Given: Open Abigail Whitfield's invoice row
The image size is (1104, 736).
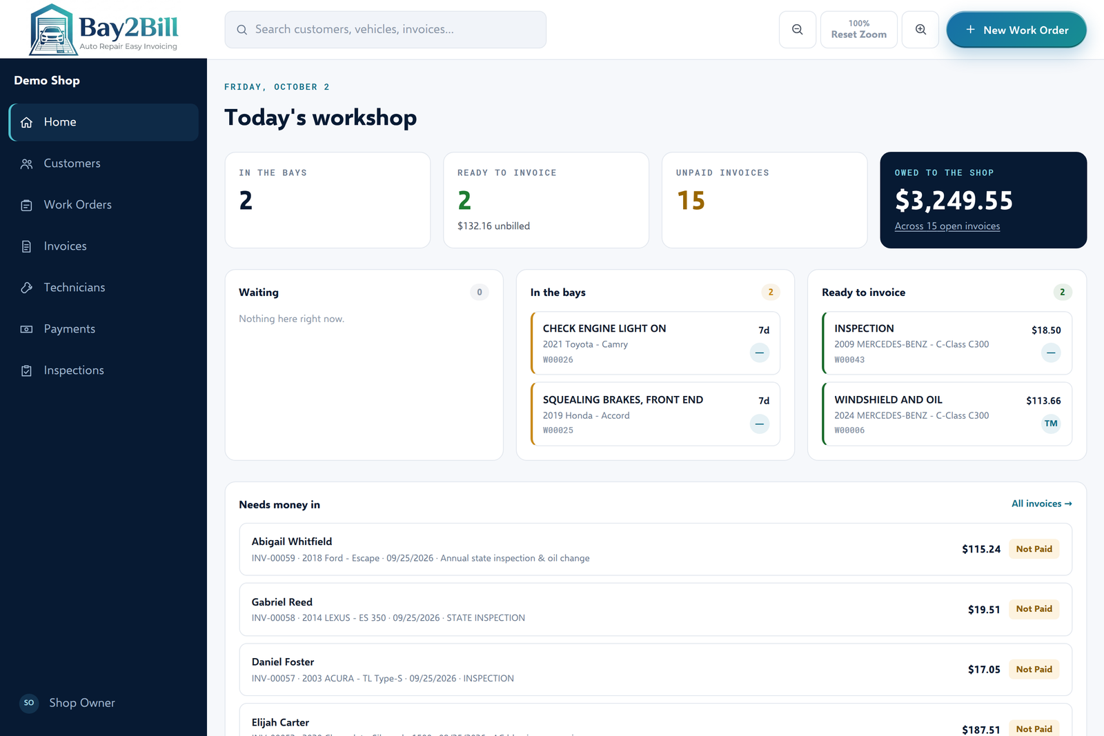Looking at the screenshot, I should click(x=655, y=549).
